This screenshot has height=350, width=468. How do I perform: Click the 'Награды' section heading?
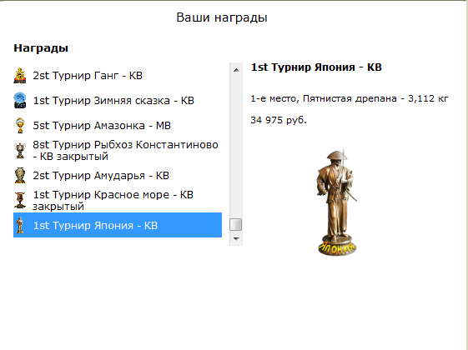click(x=41, y=48)
